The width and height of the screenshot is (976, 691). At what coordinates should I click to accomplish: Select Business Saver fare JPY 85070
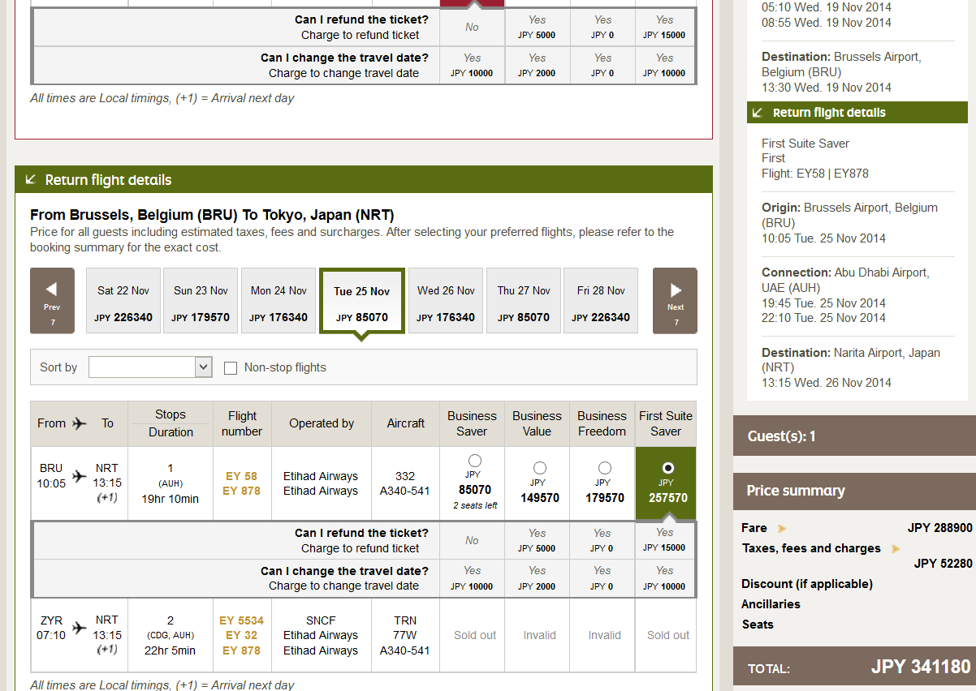pyautogui.click(x=475, y=461)
